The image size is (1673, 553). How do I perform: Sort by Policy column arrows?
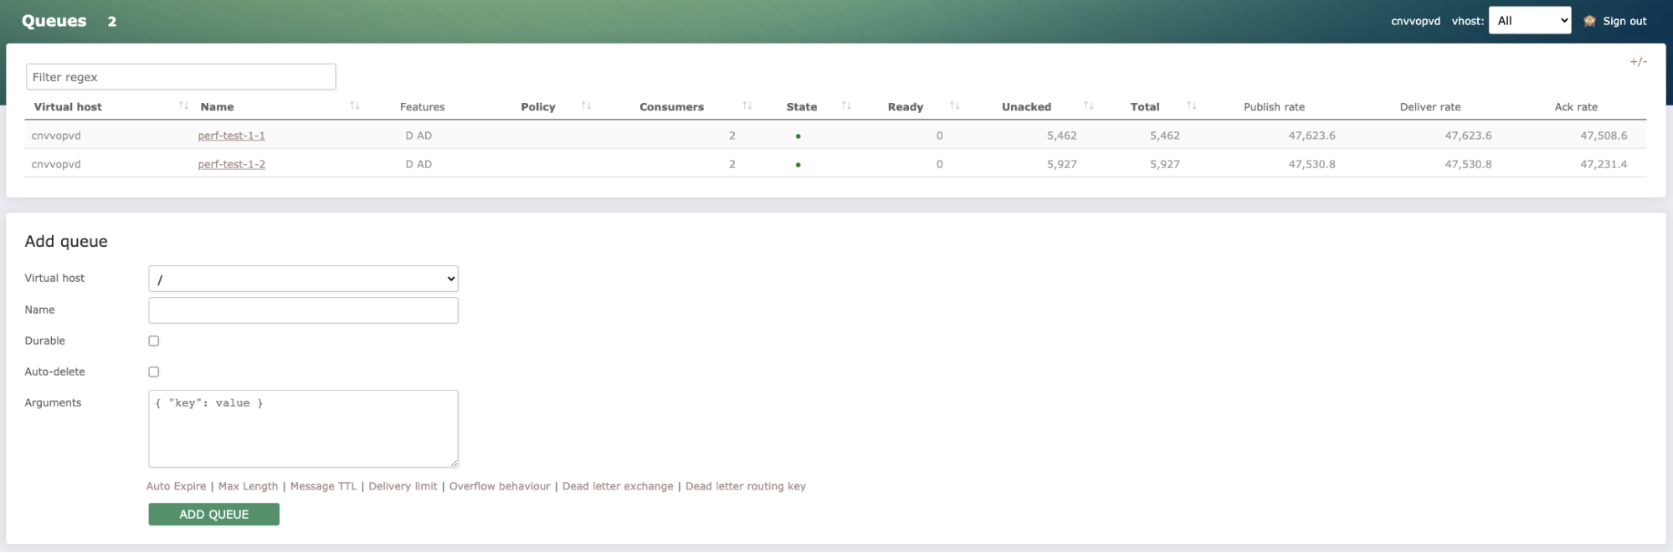586,106
